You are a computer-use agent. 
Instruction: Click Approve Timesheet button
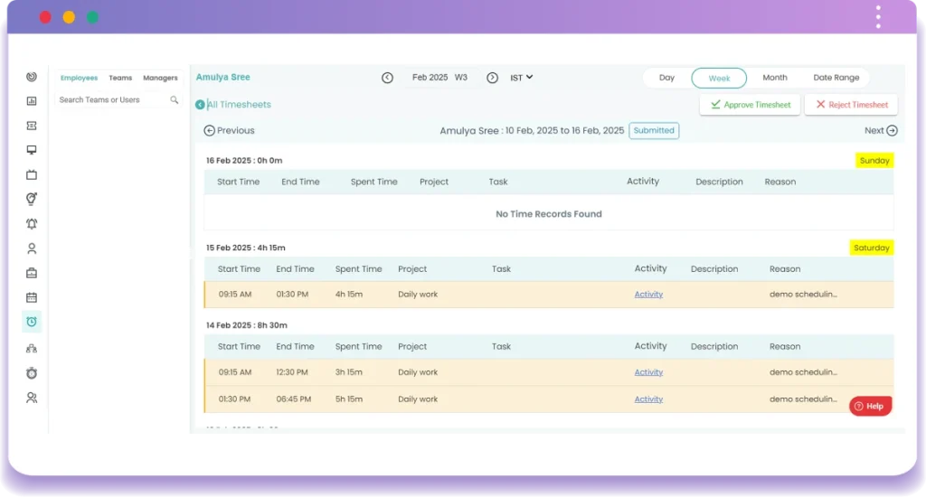[750, 105]
